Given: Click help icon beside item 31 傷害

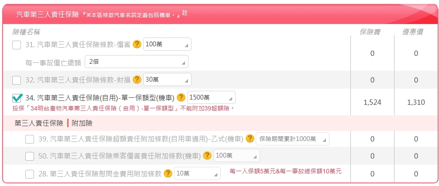Looking at the screenshot, I should (x=137, y=44).
